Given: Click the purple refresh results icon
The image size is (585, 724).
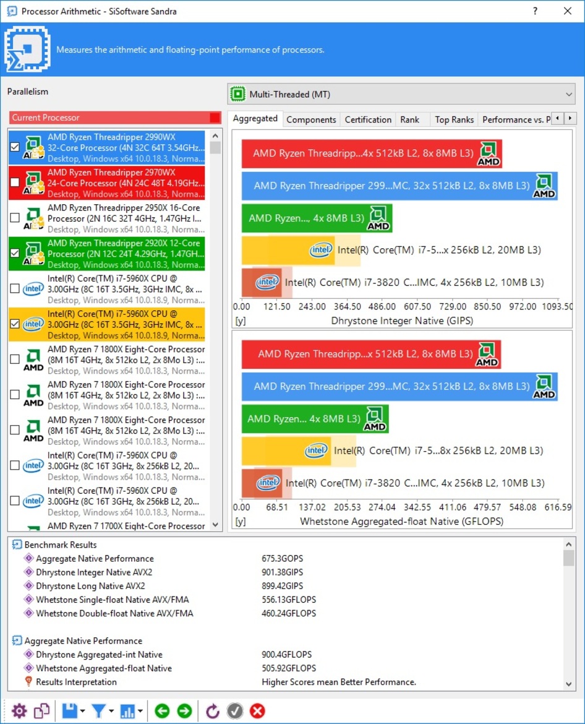Looking at the screenshot, I should click(x=212, y=710).
